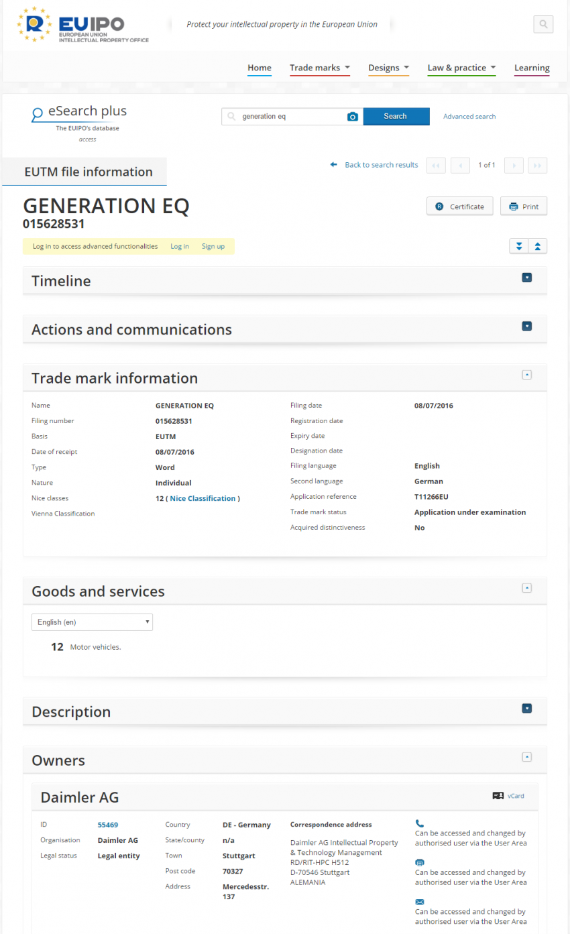Click the post code 70327 value
This screenshot has width=570, height=934.
tap(233, 871)
